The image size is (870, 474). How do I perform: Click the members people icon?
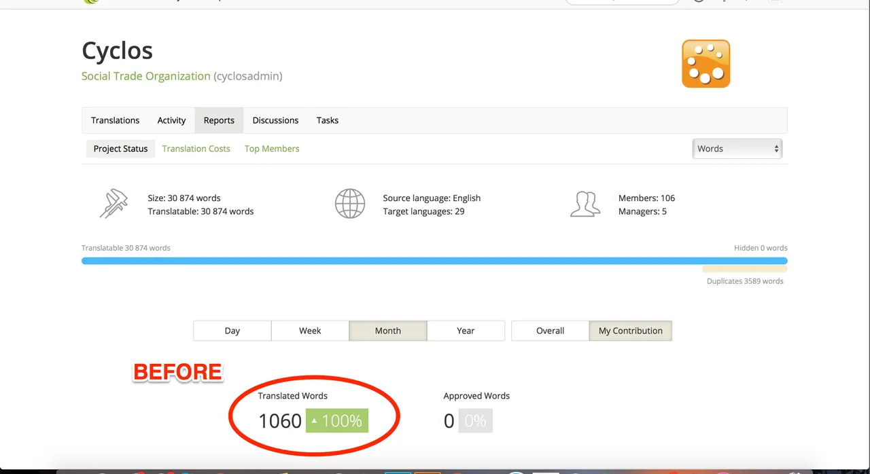[x=585, y=204]
